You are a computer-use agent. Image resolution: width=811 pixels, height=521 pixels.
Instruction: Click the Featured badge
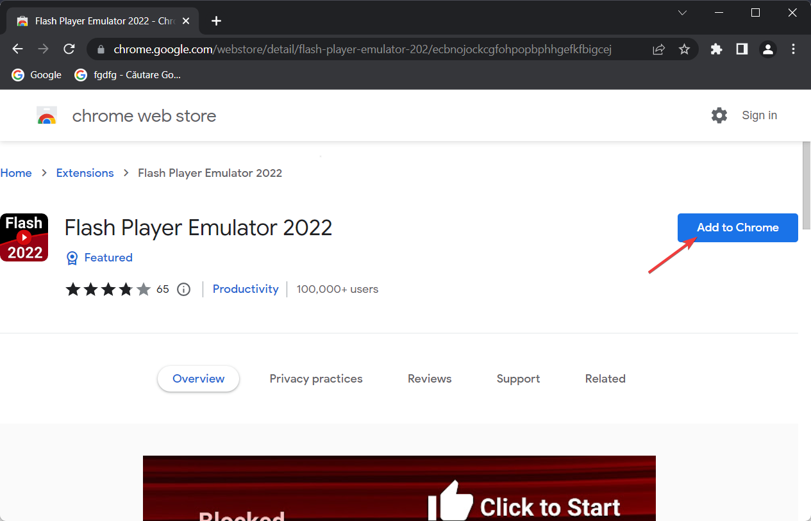(x=99, y=258)
